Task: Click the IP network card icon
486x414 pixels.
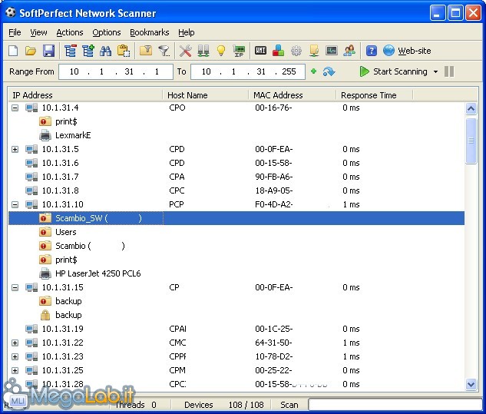Action: click(239, 51)
